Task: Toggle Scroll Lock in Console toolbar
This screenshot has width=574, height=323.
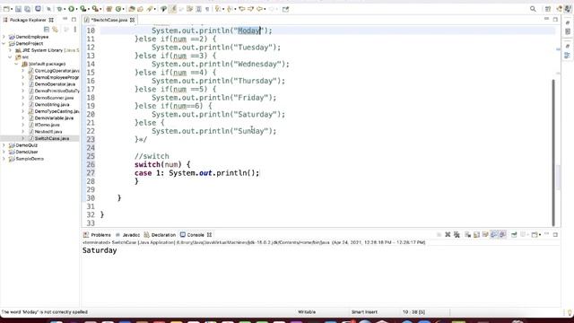Action: [476, 234]
